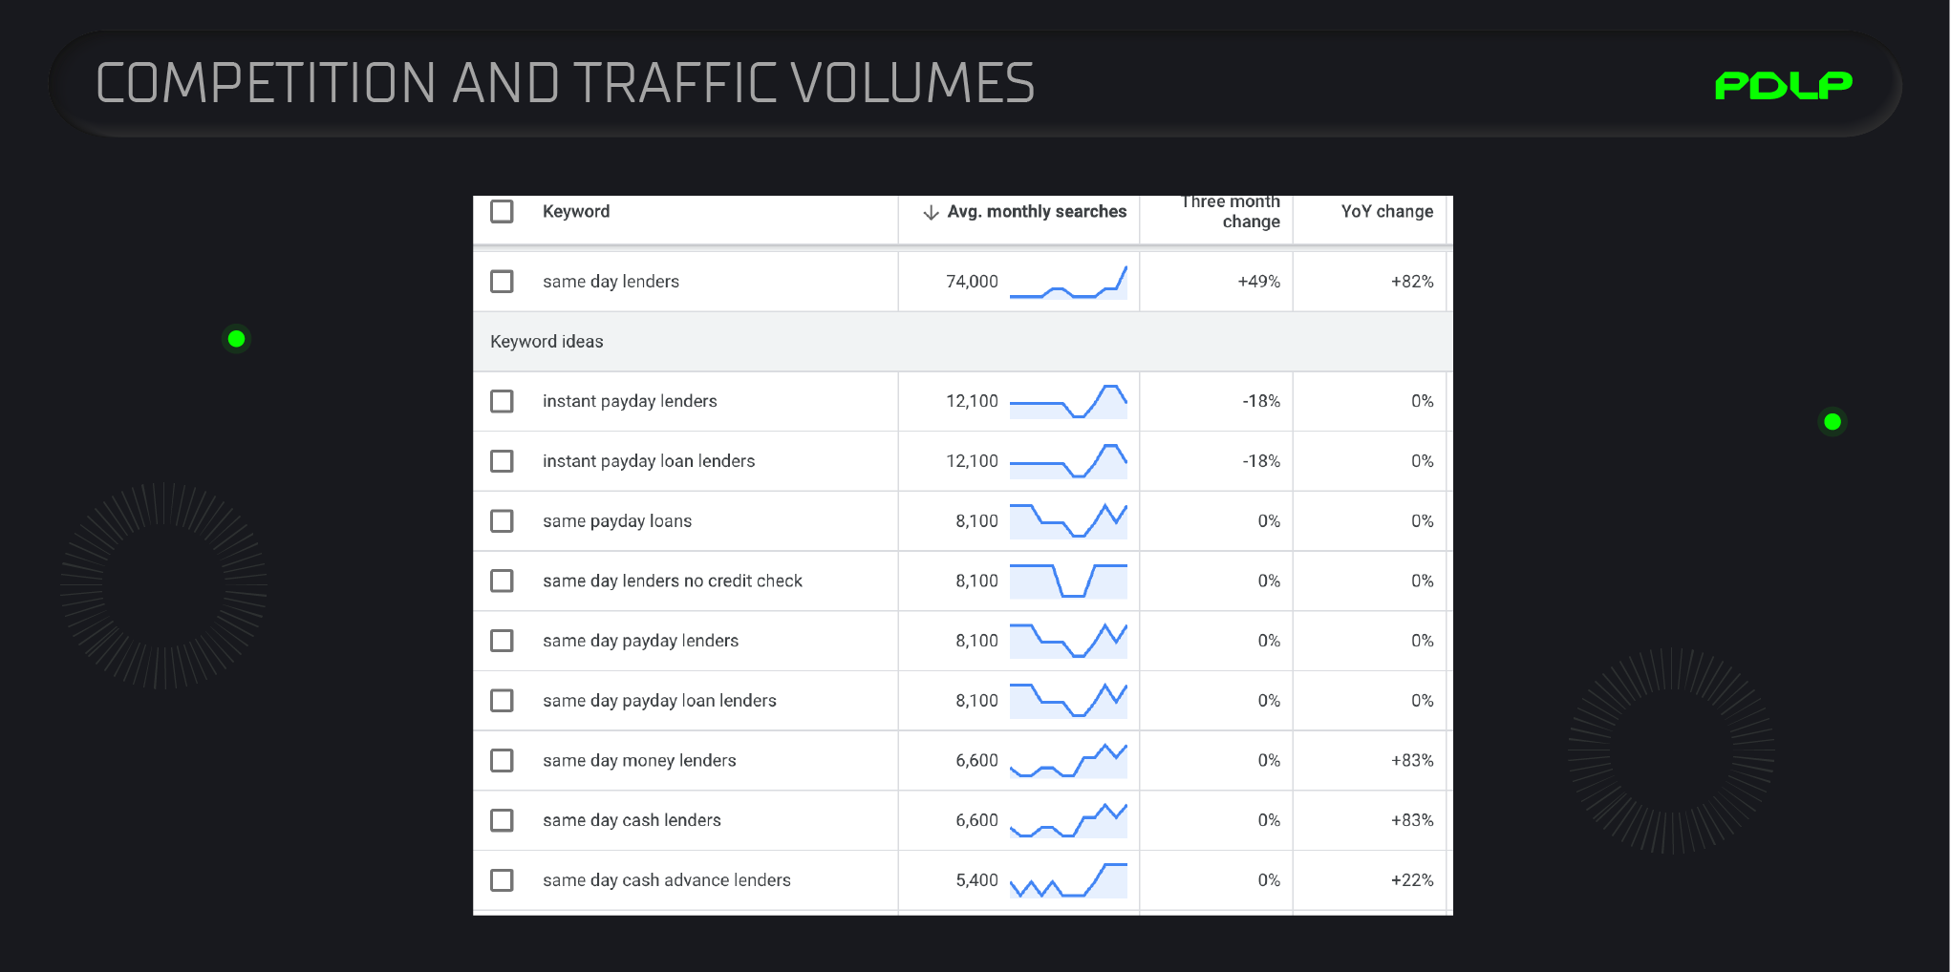
Task: Click 6,600 value for 'same day money lenders'
Action: point(976,760)
